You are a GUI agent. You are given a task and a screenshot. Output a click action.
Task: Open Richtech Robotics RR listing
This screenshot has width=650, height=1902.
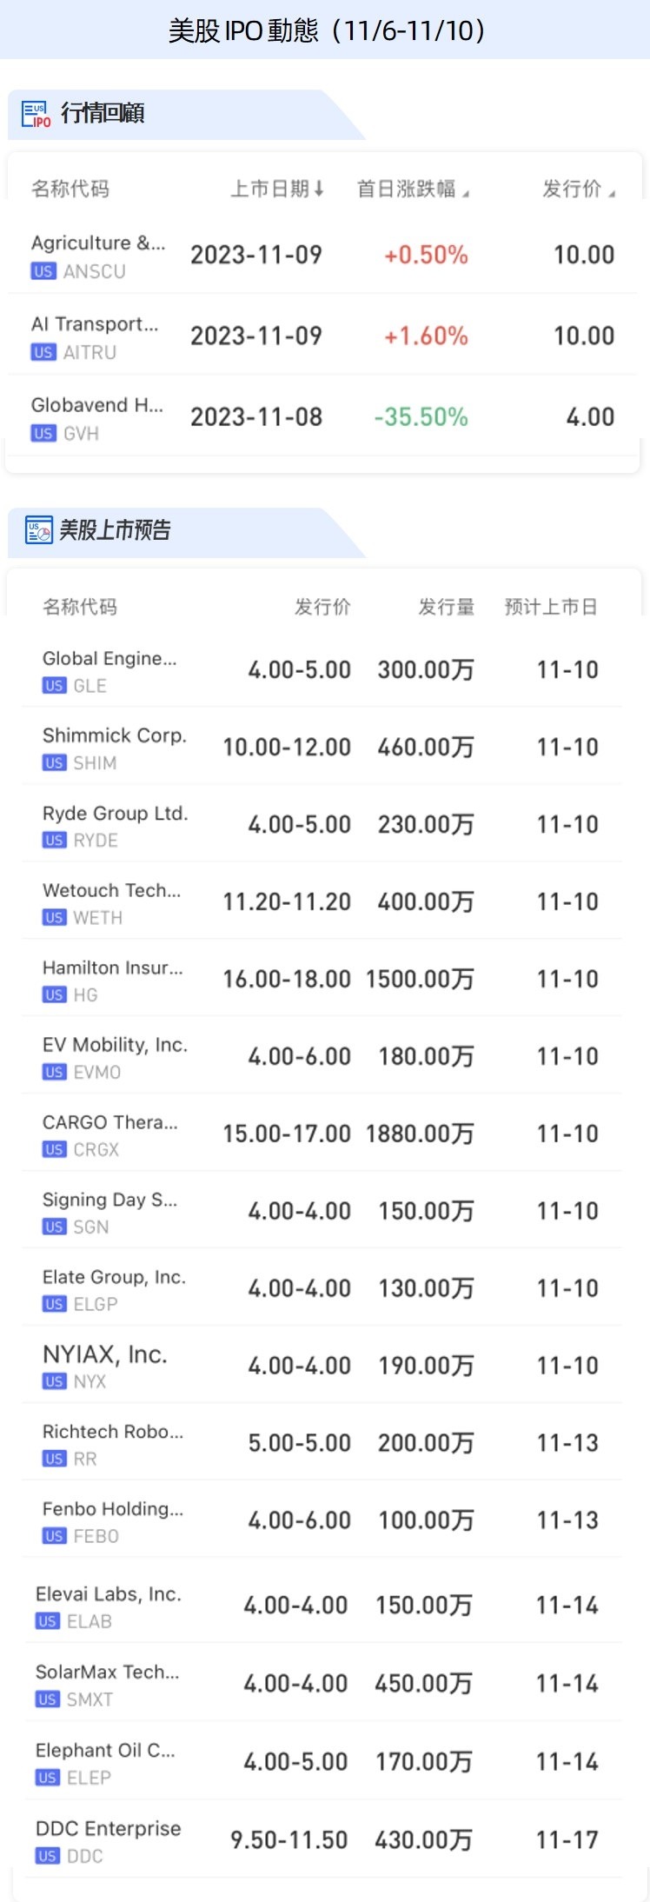(x=322, y=1443)
